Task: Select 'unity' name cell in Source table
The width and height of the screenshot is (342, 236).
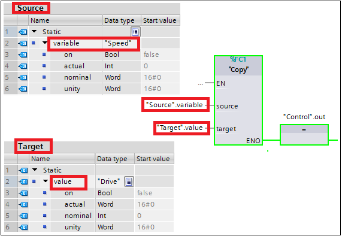Action: pos(76,89)
